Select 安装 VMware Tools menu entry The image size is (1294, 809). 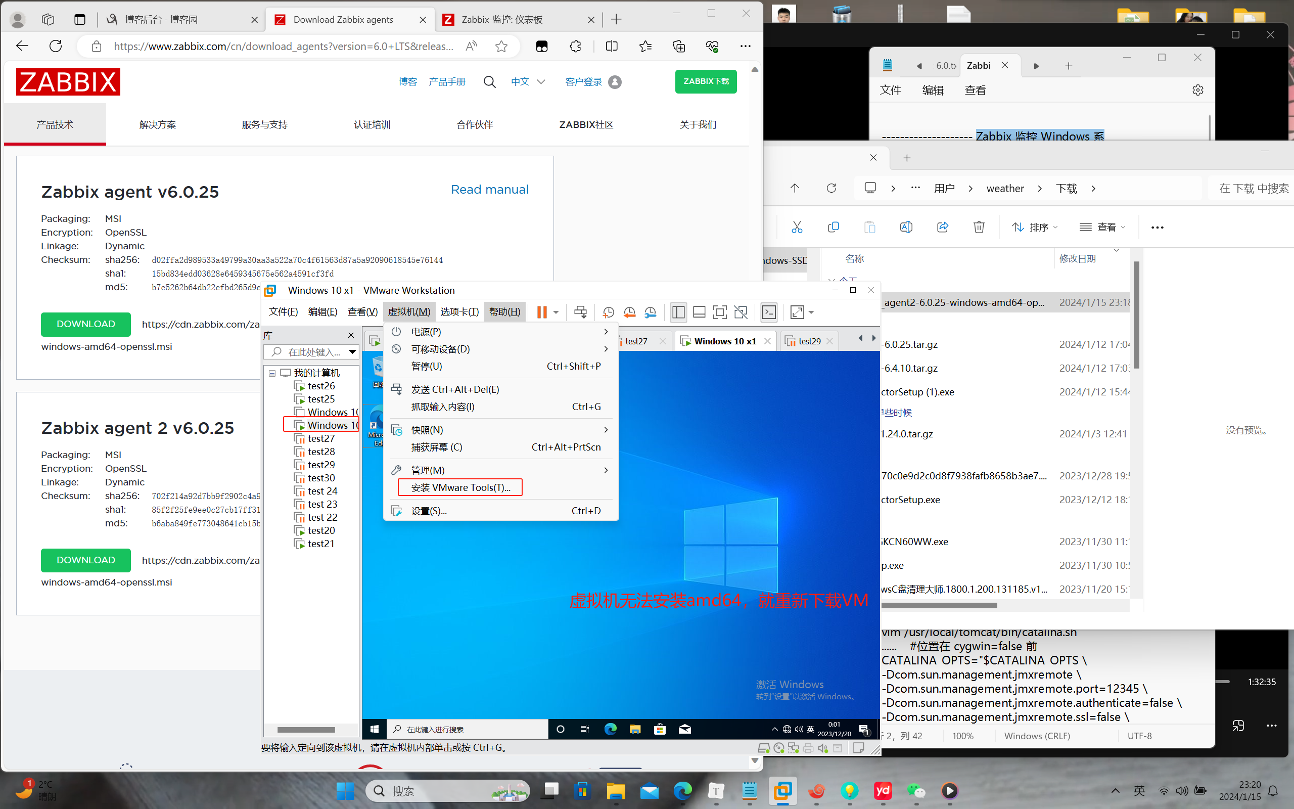tap(460, 487)
